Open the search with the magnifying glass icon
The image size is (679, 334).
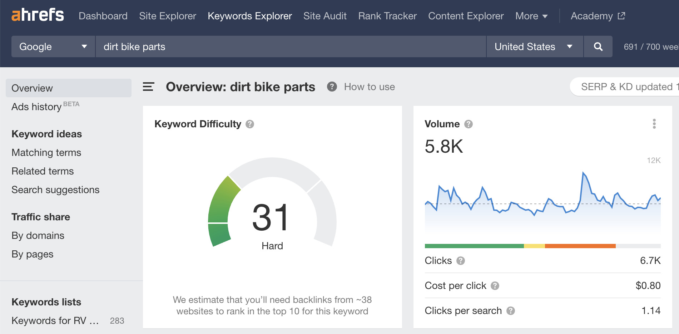[598, 46]
